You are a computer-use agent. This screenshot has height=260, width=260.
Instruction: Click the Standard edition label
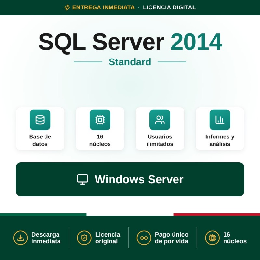[130, 62]
